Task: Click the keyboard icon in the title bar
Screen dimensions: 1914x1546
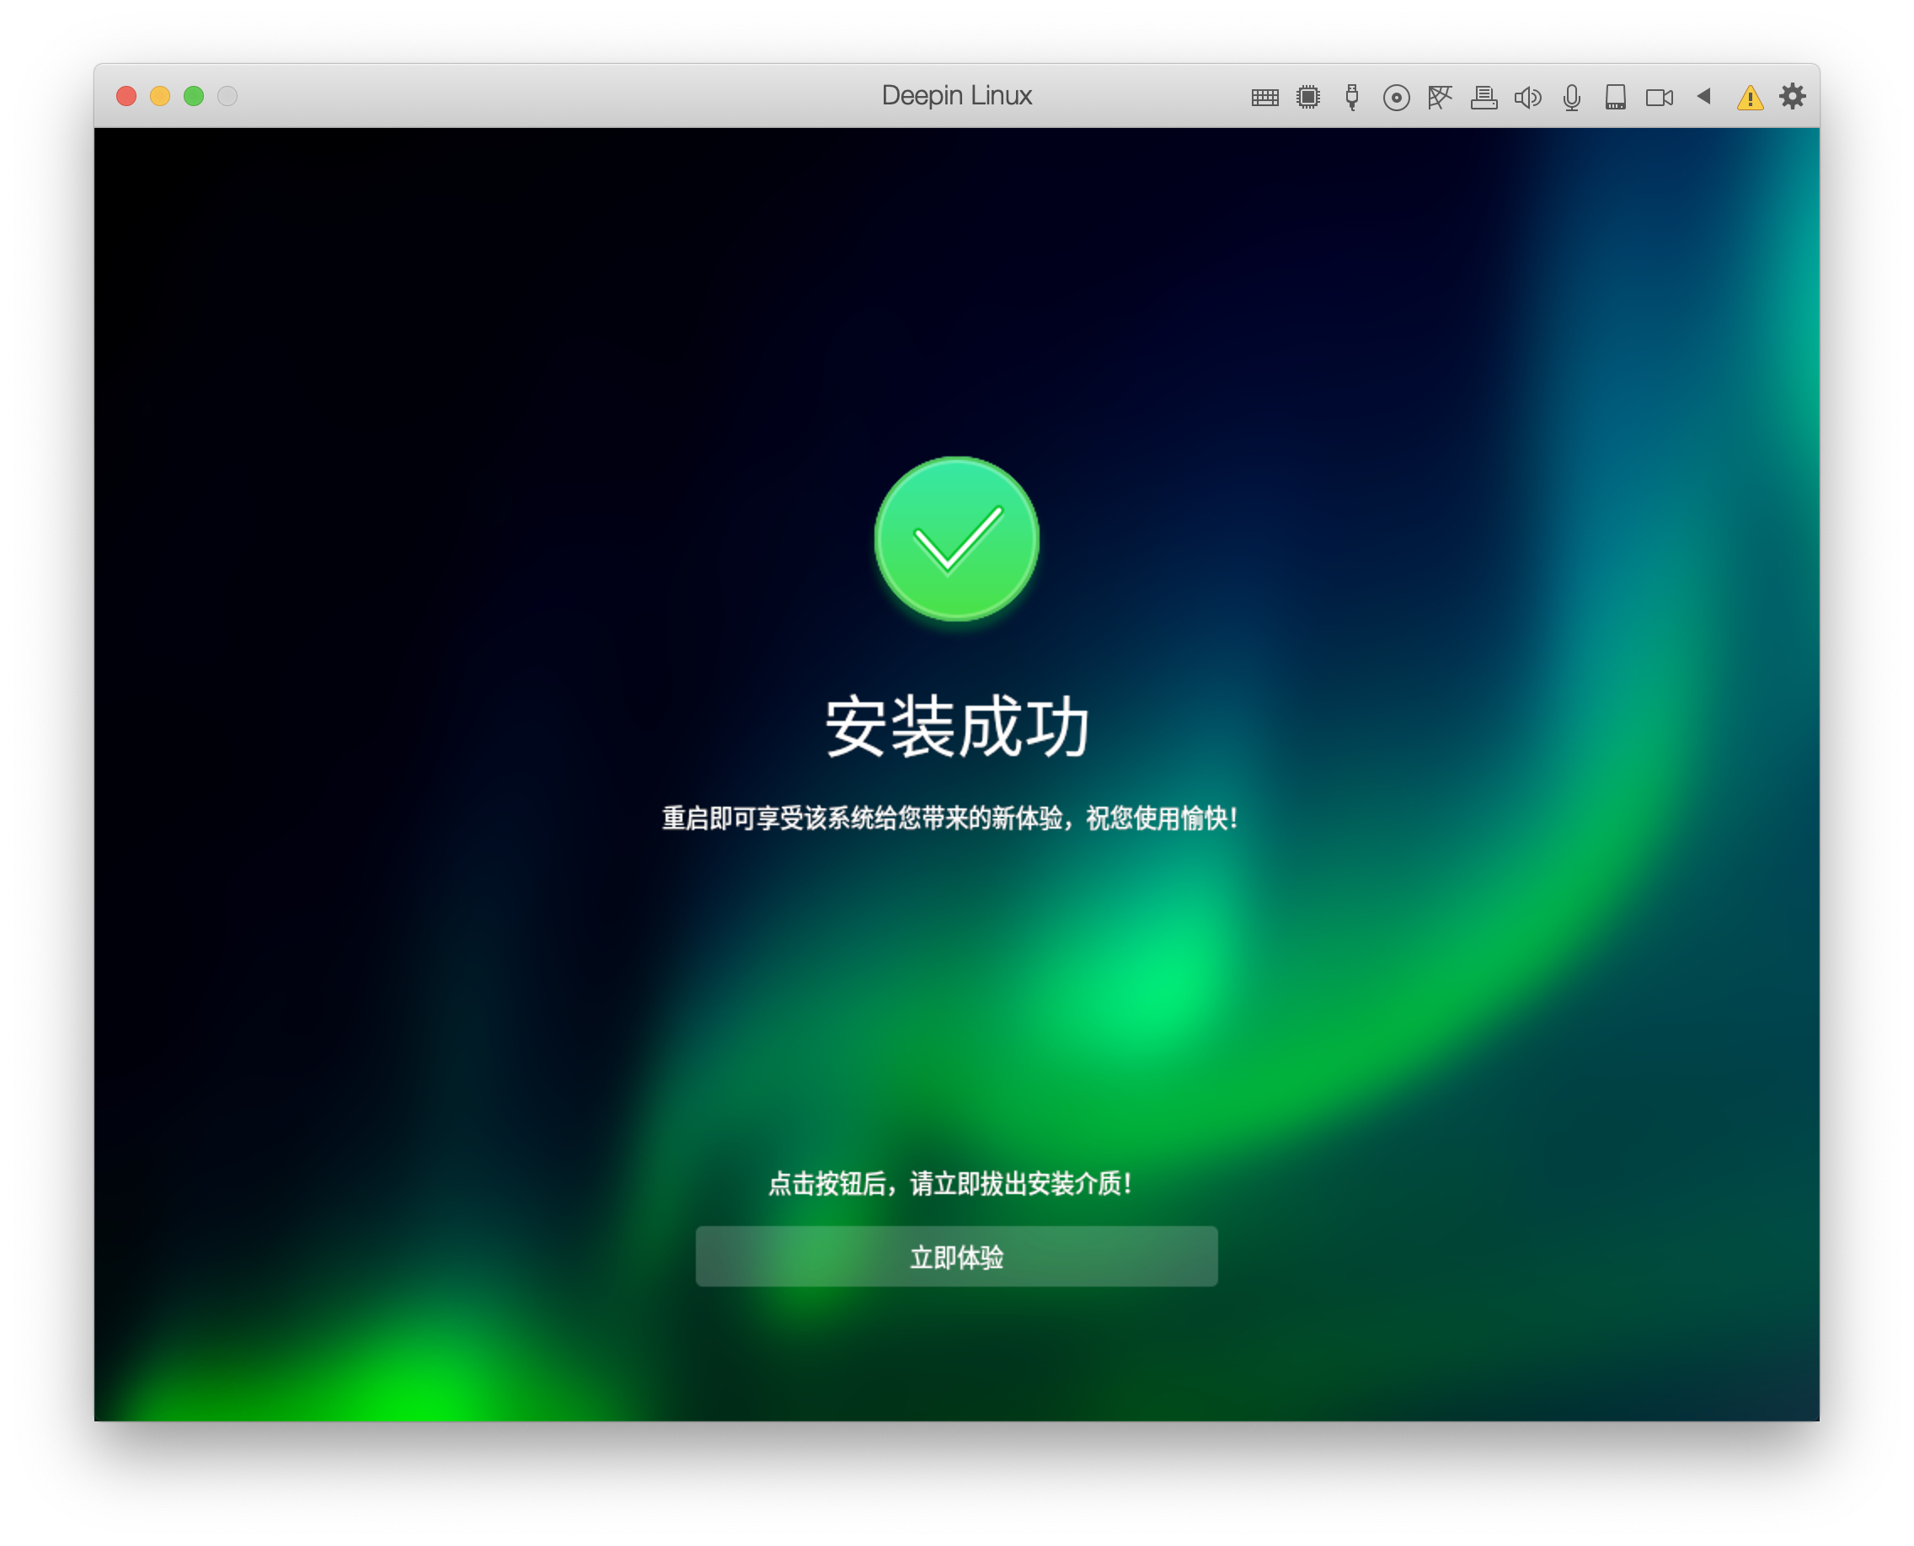Action: (1264, 97)
